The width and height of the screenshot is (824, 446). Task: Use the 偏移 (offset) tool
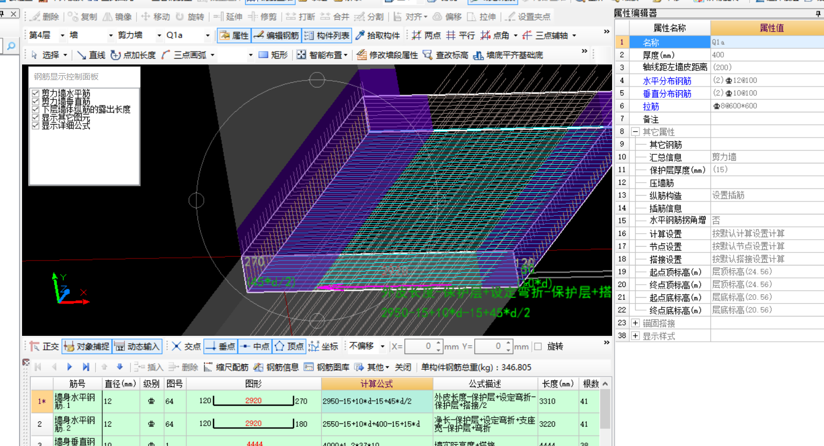pos(447,17)
